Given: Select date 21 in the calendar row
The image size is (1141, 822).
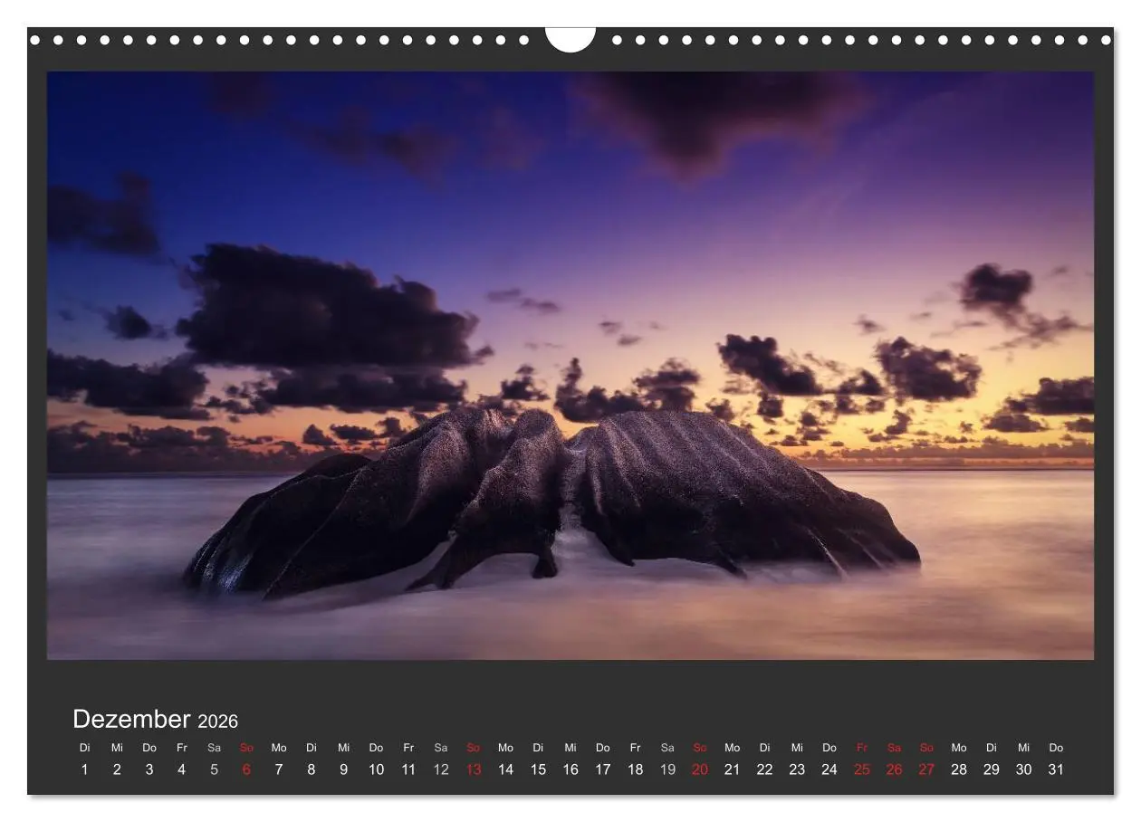Looking at the screenshot, I should [732, 769].
